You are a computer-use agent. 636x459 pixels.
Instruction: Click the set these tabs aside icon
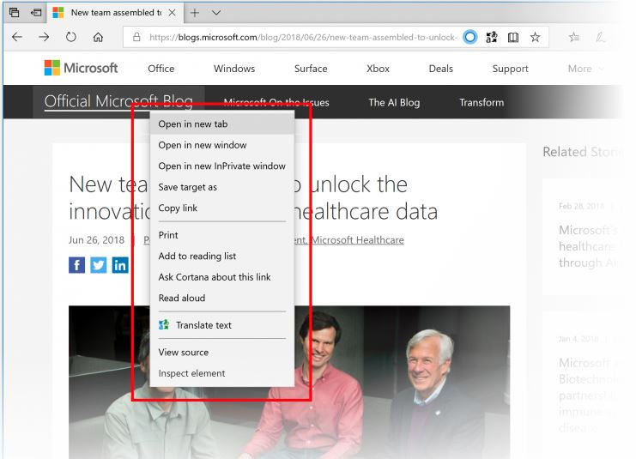[36, 13]
